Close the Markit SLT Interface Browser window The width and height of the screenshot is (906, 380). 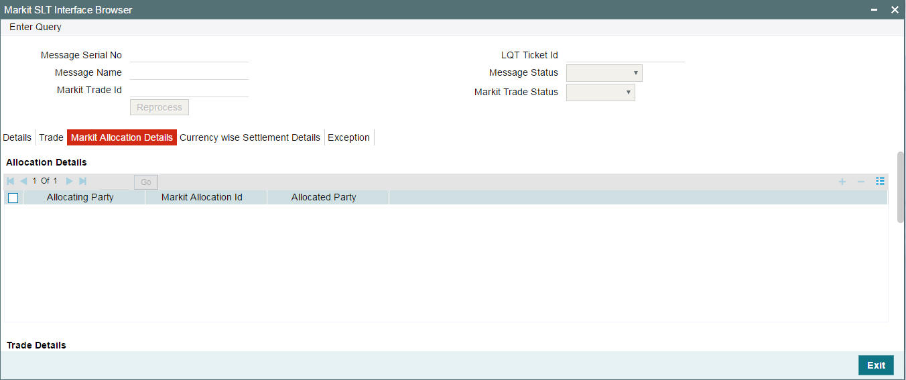click(895, 10)
